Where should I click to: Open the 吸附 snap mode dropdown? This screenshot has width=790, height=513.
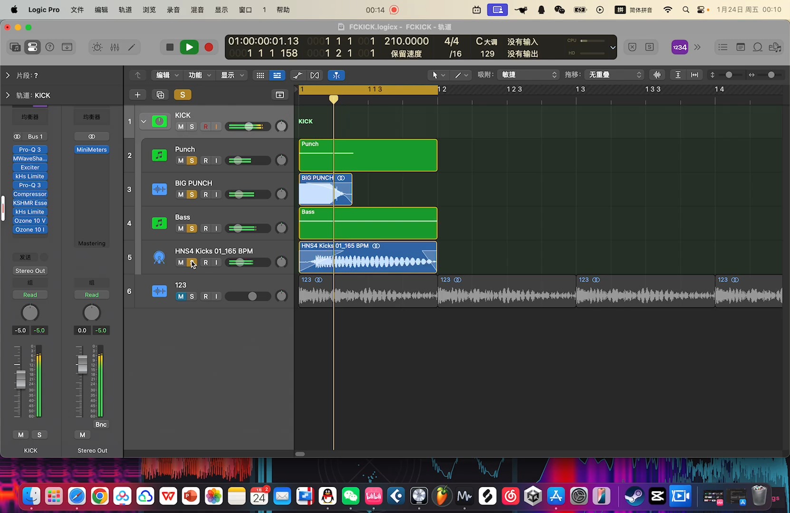529,75
